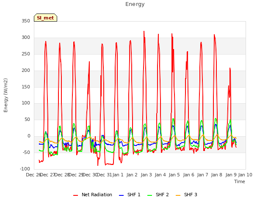Toggle the SHF 1 legend label
The width and height of the screenshot is (271, 203).
tap(134, 195)
